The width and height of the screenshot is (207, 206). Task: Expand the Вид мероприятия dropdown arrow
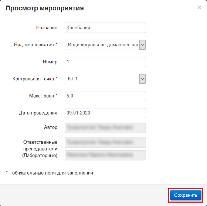[142, 45]
